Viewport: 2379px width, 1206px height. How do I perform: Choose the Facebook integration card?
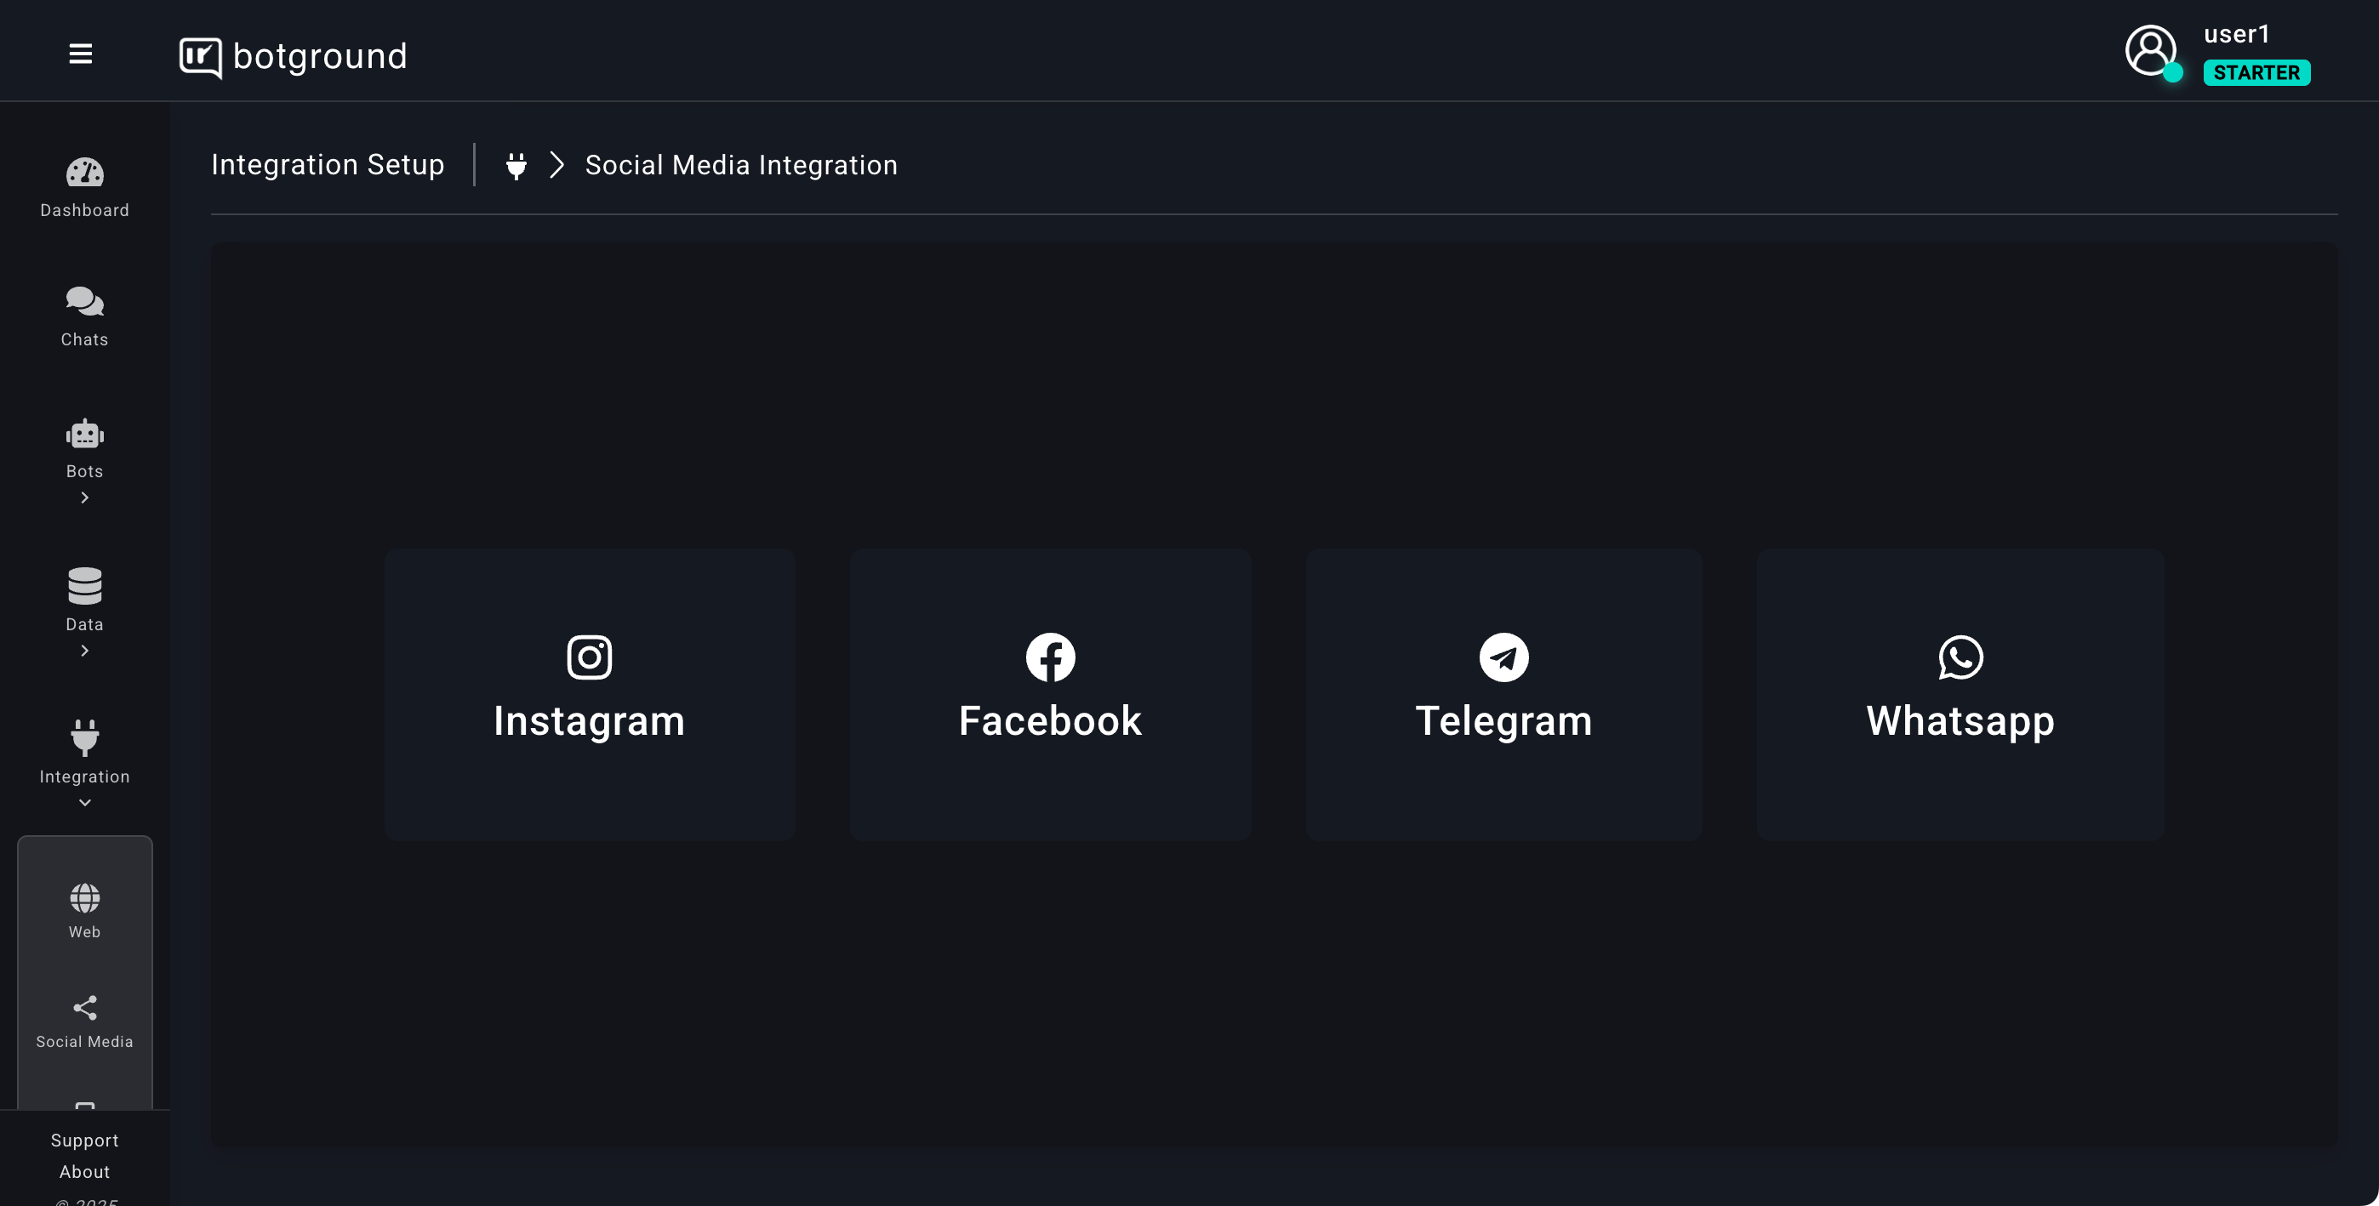(1050, 693)
